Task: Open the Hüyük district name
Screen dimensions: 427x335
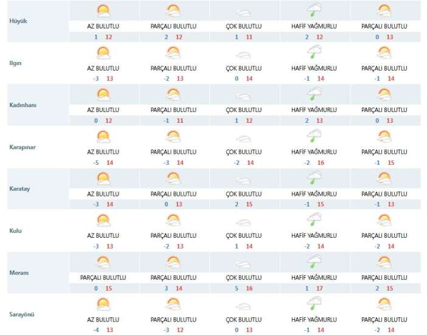Action: pyautogui.click(x=18, y=21)
